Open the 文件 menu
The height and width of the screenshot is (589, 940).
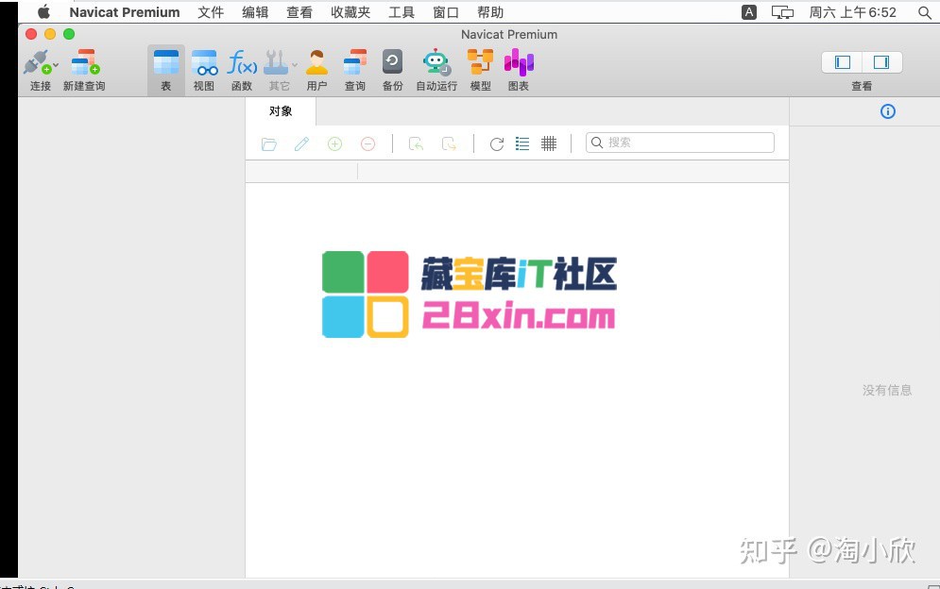[211, 12]
